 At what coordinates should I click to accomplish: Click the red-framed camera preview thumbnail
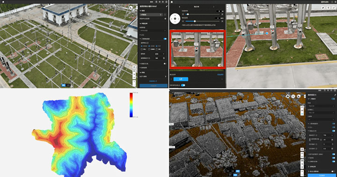[198, 50]
